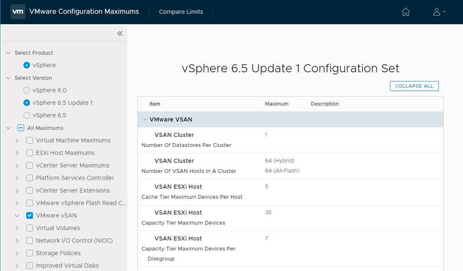
Task: Choose vSphere 6.5 Update 1 radio button
Action: point(27,103)
